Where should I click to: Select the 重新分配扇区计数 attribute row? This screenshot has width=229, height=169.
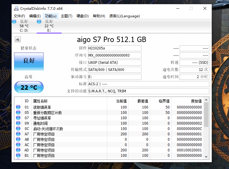(x=109, y=113)
